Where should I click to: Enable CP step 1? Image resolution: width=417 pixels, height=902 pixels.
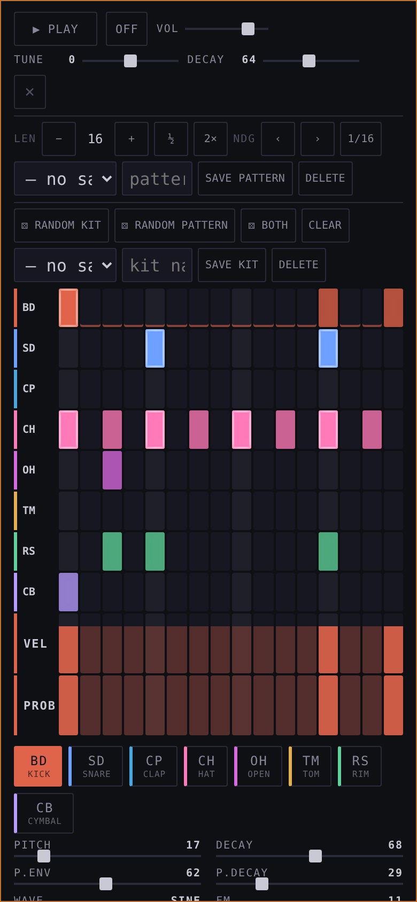68,389
